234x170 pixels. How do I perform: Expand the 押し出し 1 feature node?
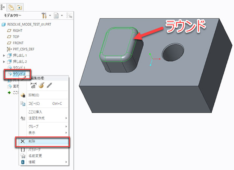[x=4, y=55]
